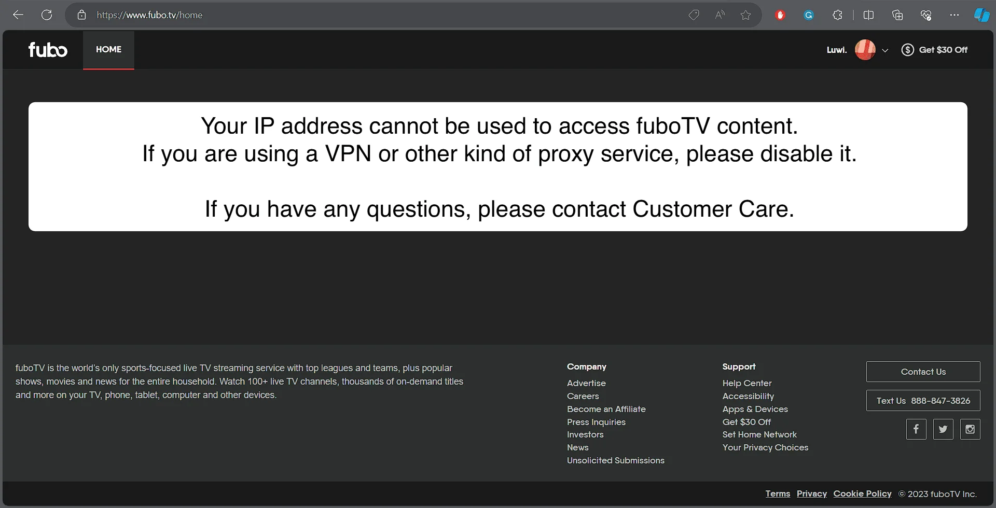Open Copilot sidebar icon
The width and height of the screenshot is (996, 508).
(981, 15)
